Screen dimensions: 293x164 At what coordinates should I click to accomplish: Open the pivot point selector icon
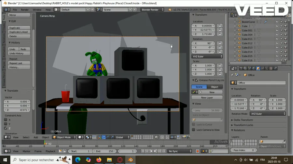[88, 137]
